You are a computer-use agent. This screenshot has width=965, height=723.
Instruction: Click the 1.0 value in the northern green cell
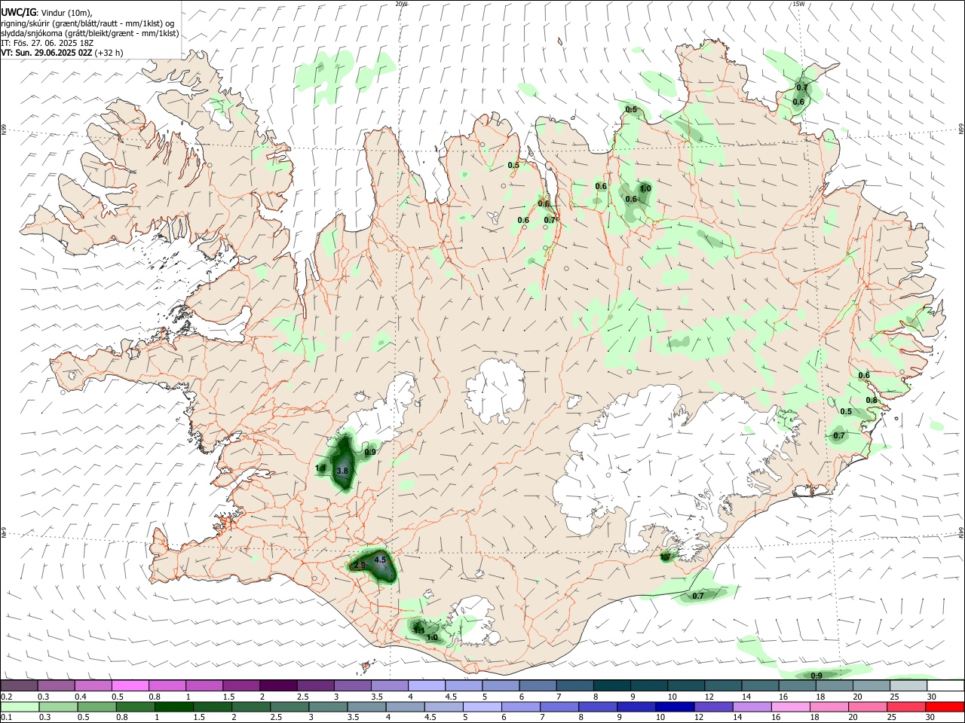645,188
